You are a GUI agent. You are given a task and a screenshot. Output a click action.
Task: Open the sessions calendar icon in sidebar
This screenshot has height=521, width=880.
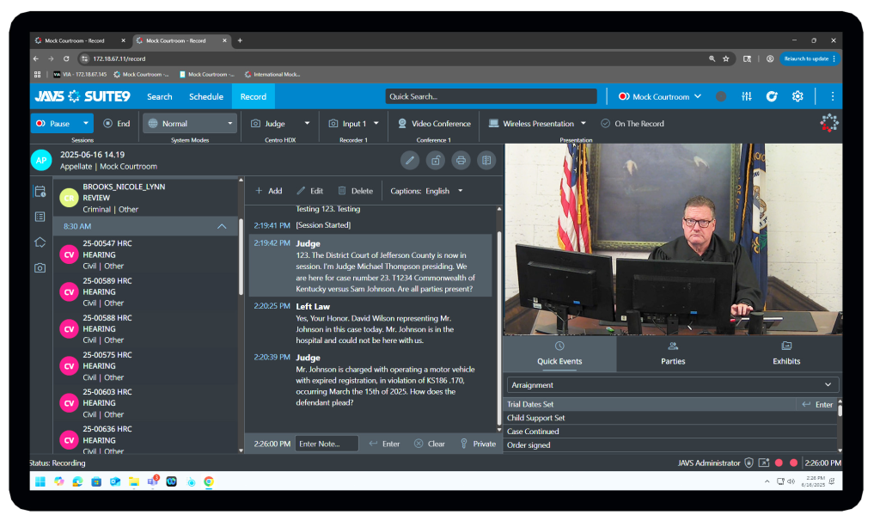[x=40, y=193]
